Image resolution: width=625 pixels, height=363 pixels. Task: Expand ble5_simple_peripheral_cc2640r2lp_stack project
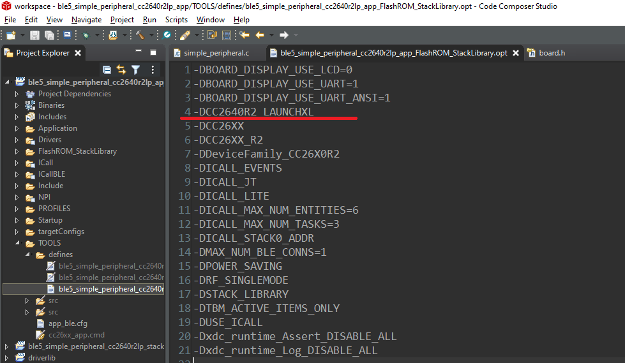tap(6, 346)
